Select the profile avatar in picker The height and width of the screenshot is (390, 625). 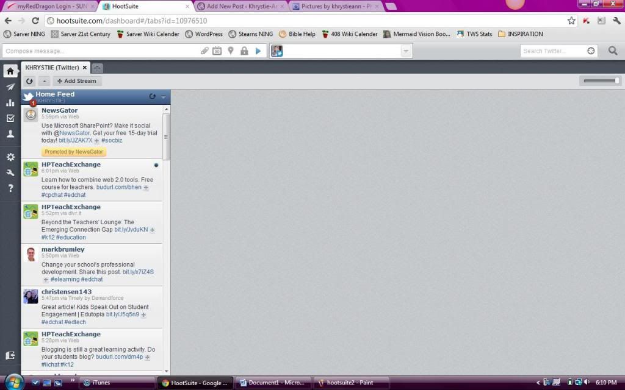[x=277, y=51]
